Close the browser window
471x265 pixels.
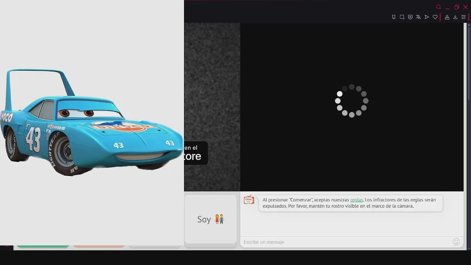pos(465,7)
